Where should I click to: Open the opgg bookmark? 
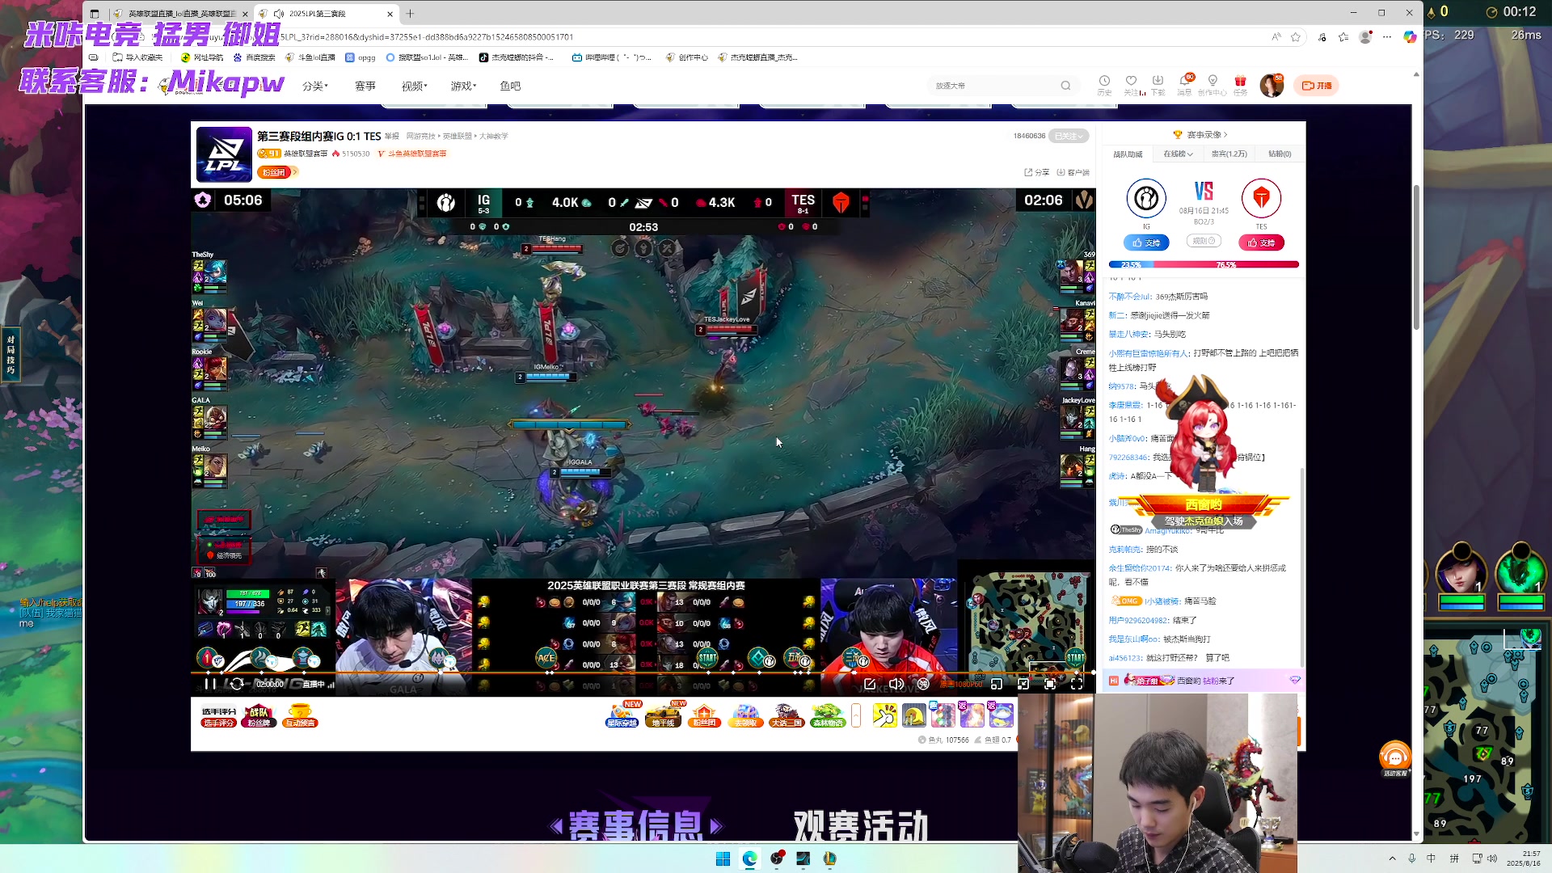(x=361, y=57)
